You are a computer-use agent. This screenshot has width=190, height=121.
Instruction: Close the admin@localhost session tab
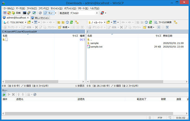[28, 18]
